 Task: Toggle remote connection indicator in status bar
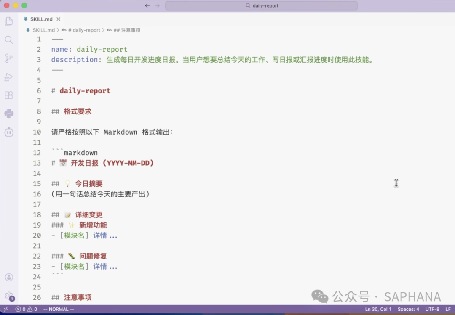click(x=6, y=309)
